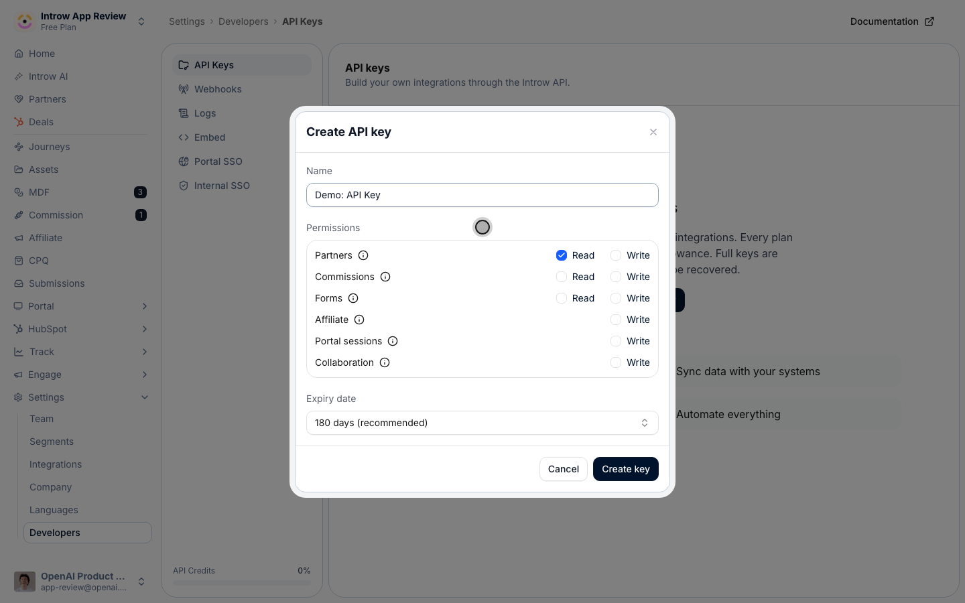965x603 pixels.
Task: Click the Home icon in the sidebar
Action: [19, 54]
